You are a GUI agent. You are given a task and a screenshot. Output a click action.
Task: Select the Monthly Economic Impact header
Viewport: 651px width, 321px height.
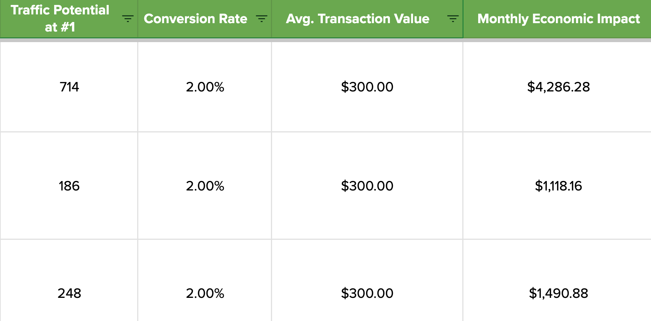click(558, 19)
